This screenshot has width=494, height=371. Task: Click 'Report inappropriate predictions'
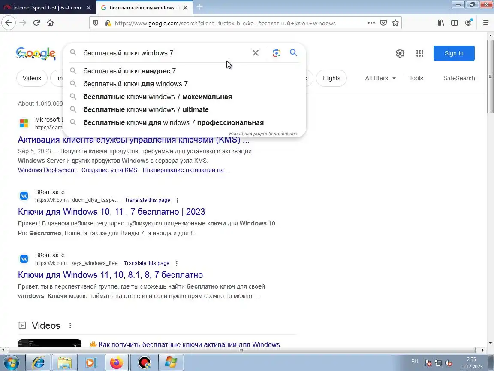tap(263, 134)
